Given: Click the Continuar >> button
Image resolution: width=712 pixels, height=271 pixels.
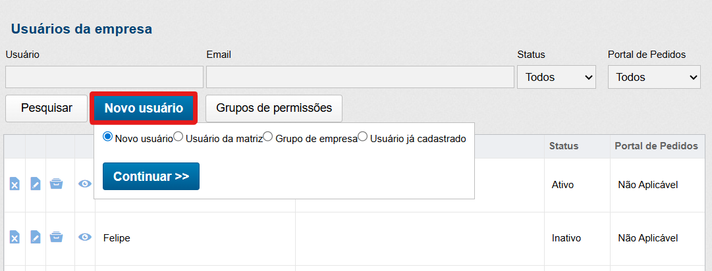Looking at the screenshot, I should point(151,176).
